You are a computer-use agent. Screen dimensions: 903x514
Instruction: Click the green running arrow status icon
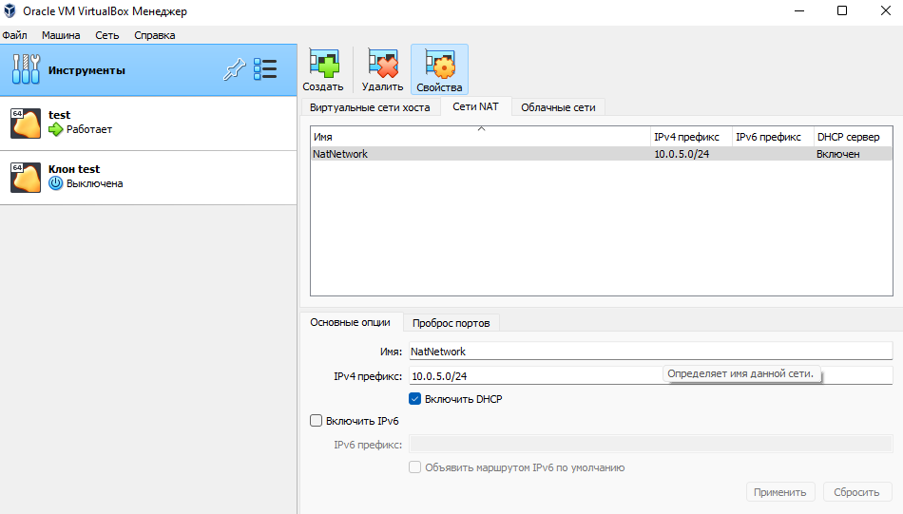pyautogui.click(x=56, y=129)
